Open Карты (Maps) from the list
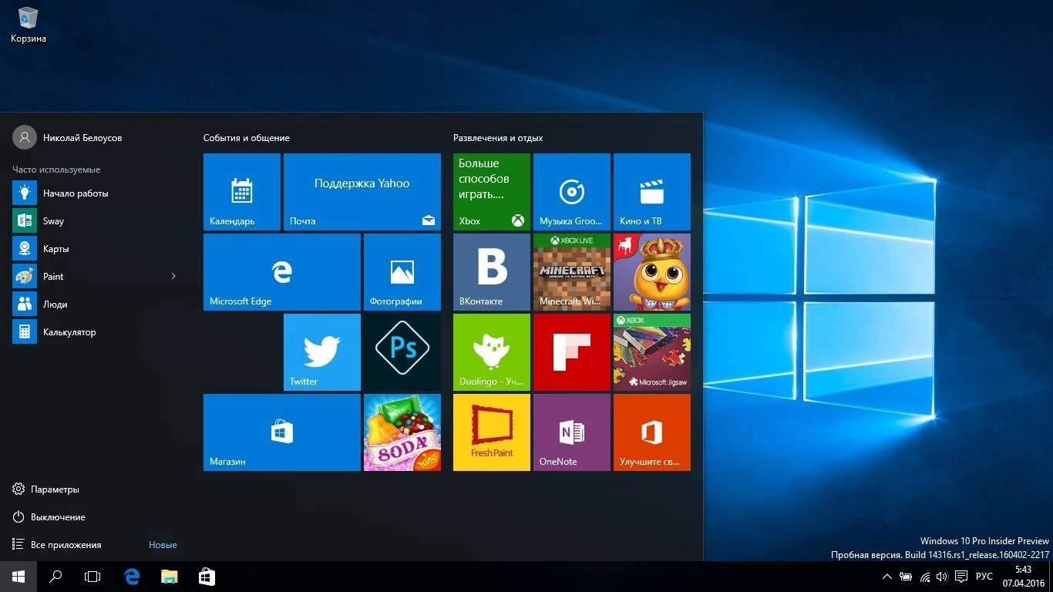 (x=96, y=249)
